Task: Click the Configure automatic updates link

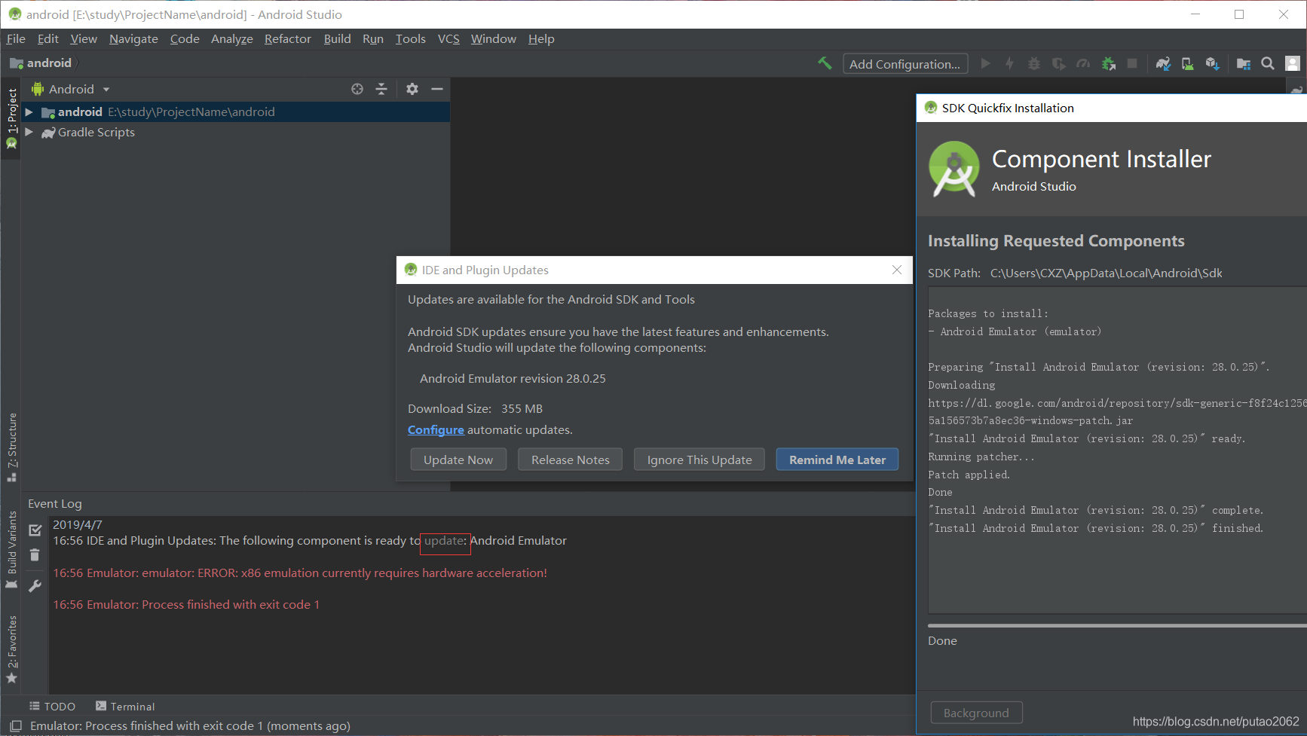Action: point(436,429)
